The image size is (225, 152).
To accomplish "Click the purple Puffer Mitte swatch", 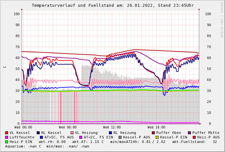I will click(190, 133).
